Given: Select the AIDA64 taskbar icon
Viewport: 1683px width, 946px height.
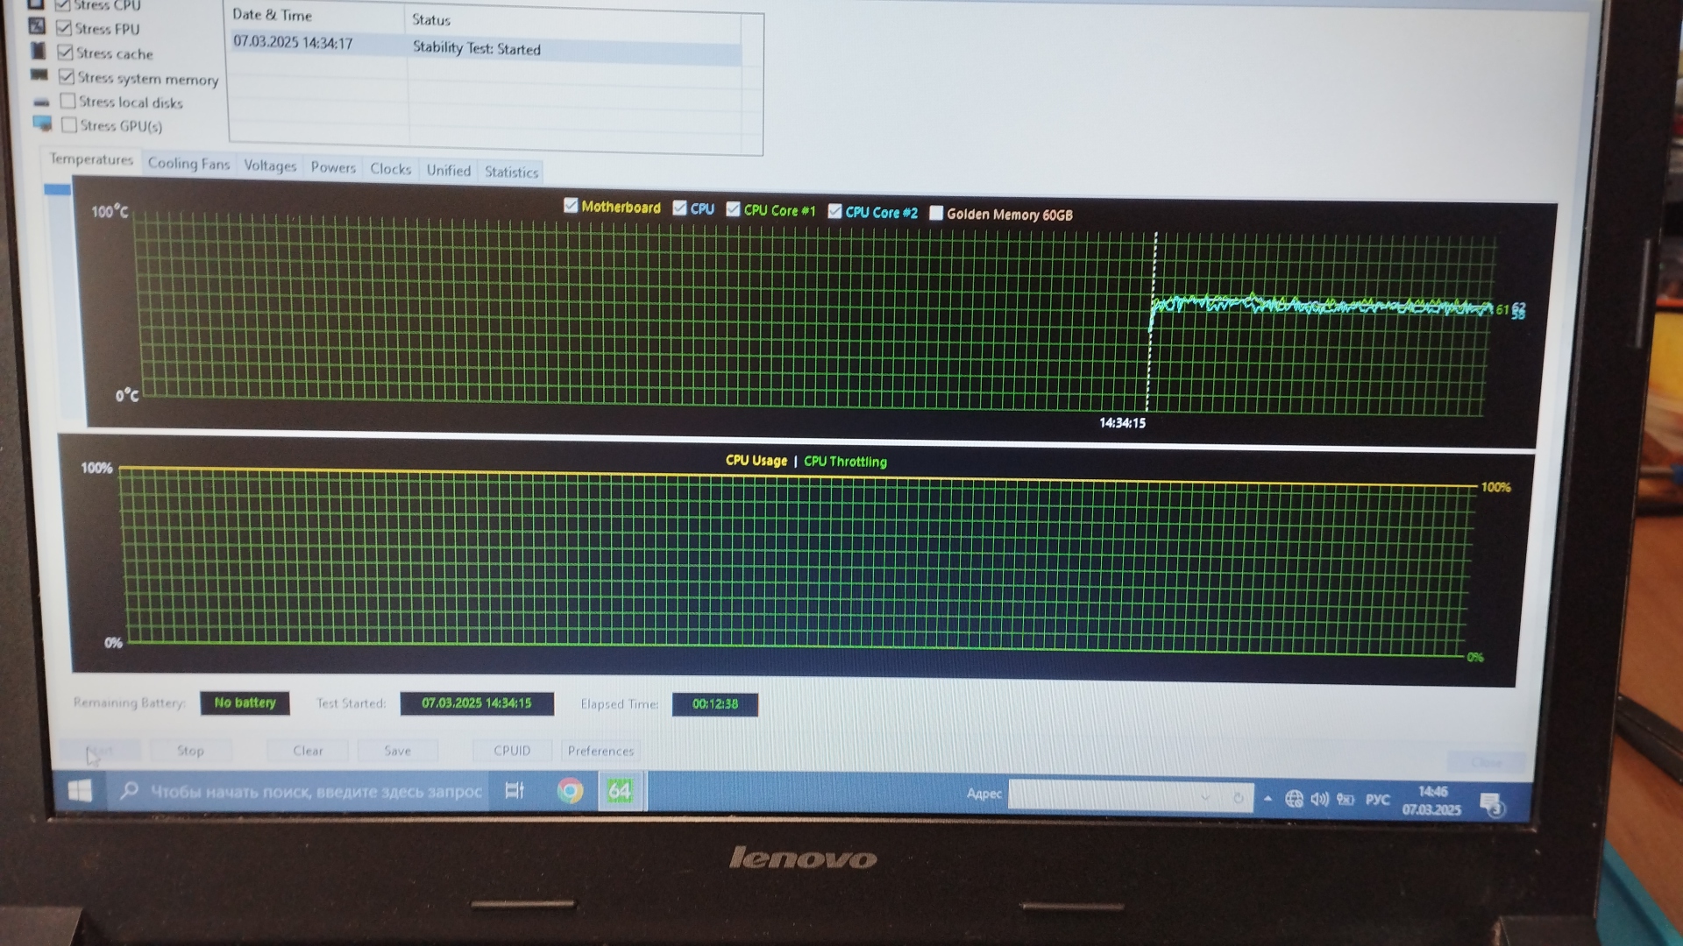Looking at the screenshot, I should coord(621,791).
